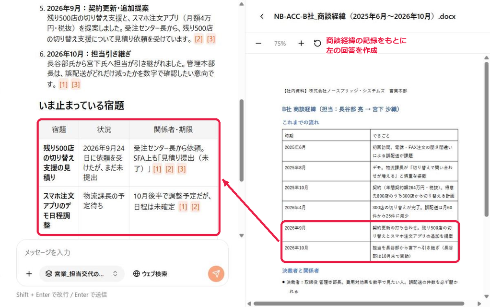Open citation [1] in the 担当引き継ぎ item
490x307 pixels.
coord(63,84)
